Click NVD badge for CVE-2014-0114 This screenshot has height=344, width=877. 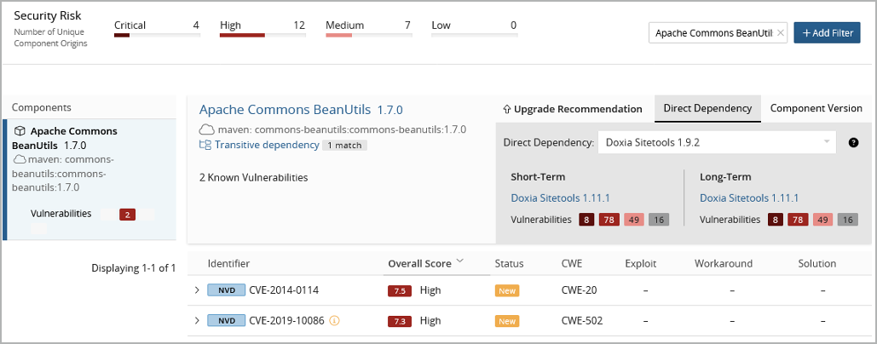click(226, 290)
